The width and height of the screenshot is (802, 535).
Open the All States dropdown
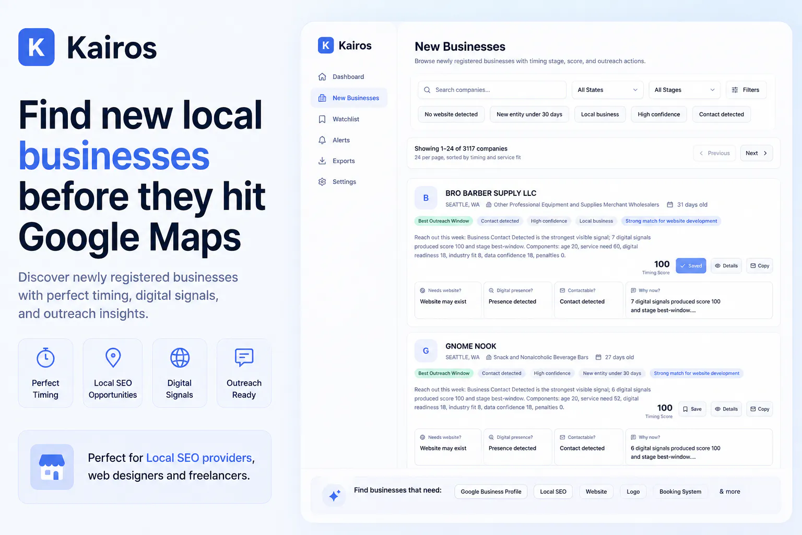click(608, 90)
